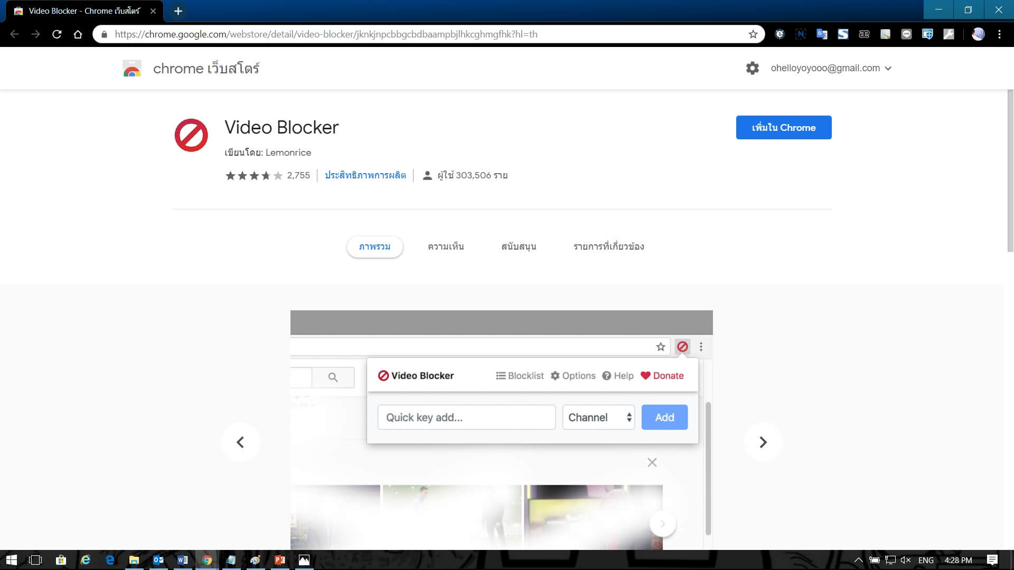Open Internet Explorer from the taskbar
This screenshot has width=1014, height=570.
tap(86, 560)
